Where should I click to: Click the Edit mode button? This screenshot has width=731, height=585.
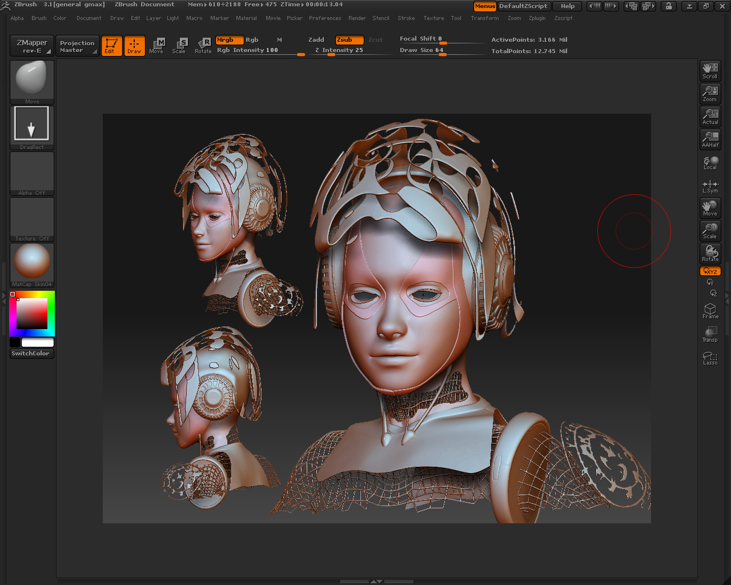tap(111, 46)
